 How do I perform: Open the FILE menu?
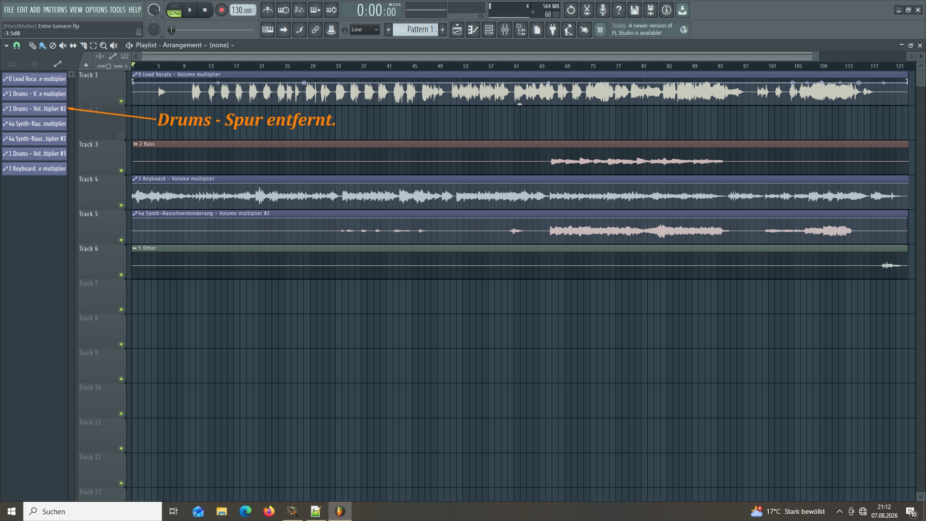[9, 10]
